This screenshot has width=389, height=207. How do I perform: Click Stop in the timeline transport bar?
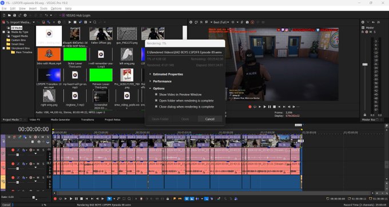pos(81,199)
